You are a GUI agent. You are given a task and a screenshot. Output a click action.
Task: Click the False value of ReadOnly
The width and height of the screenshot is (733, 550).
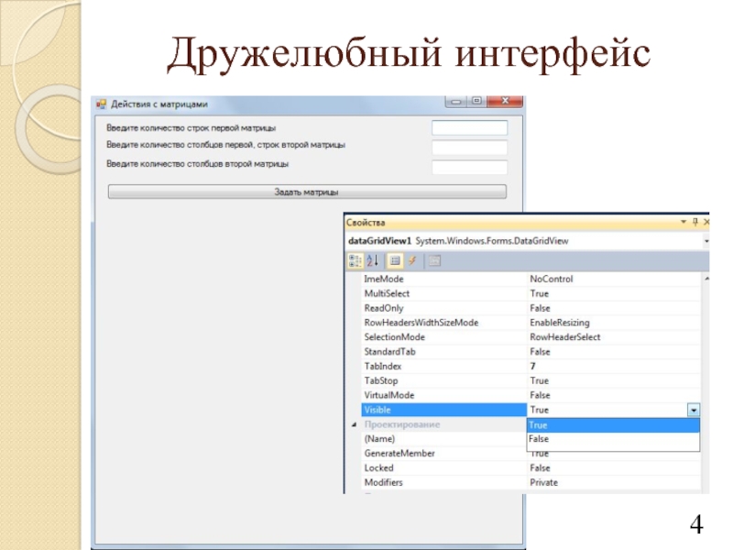point(540,308)
